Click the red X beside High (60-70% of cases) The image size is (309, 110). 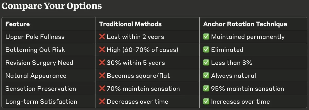coord(102,50)
